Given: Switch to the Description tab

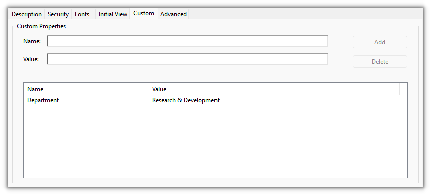Looking at the screenshot, I should [27, 14].
